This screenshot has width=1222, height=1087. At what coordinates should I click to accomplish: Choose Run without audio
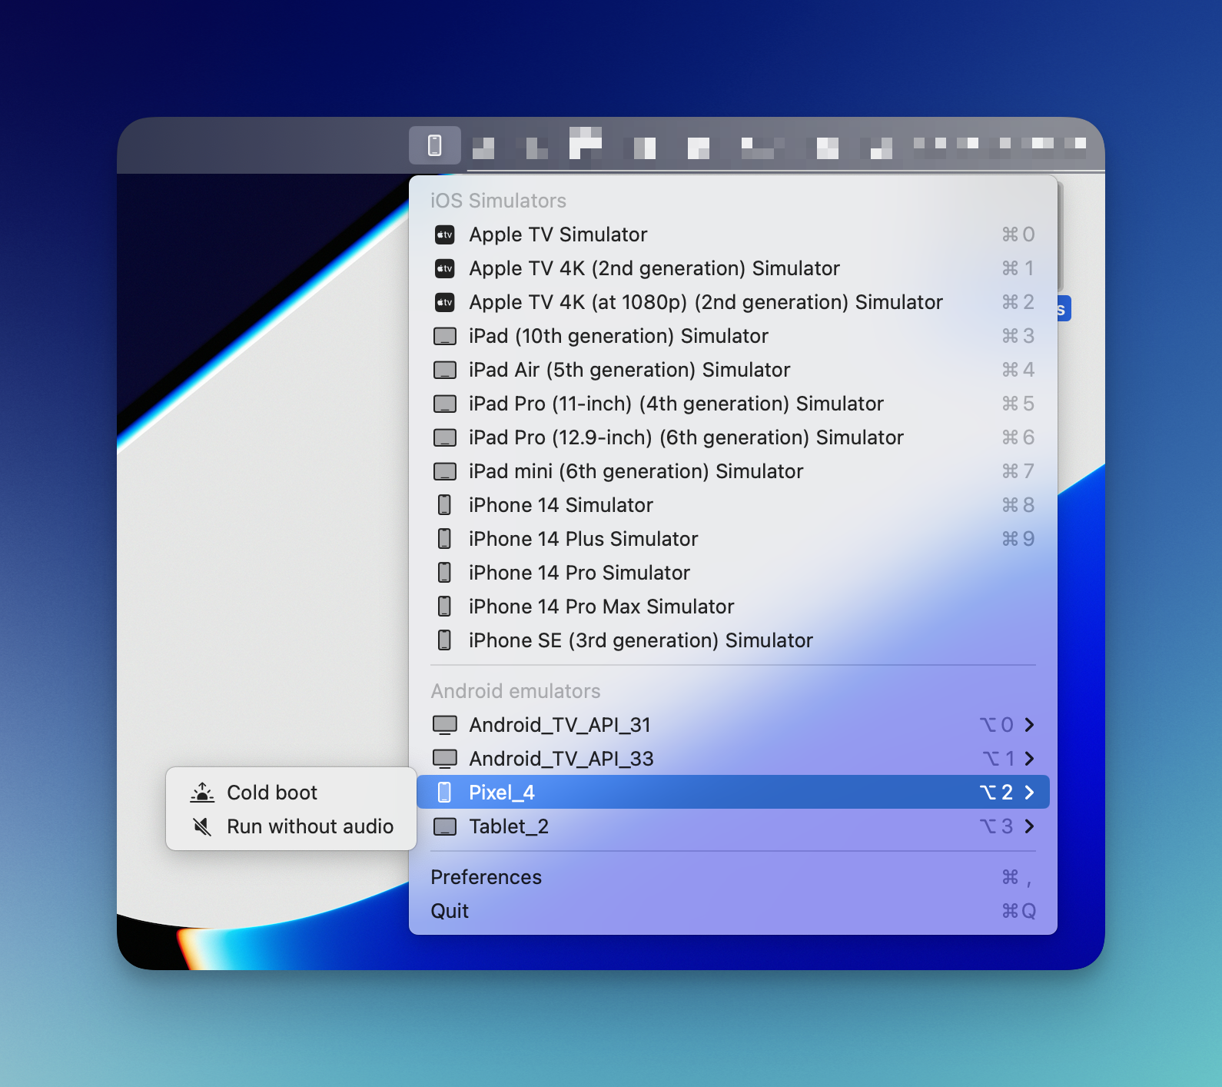pyautogui.click(x=291, y=826)
